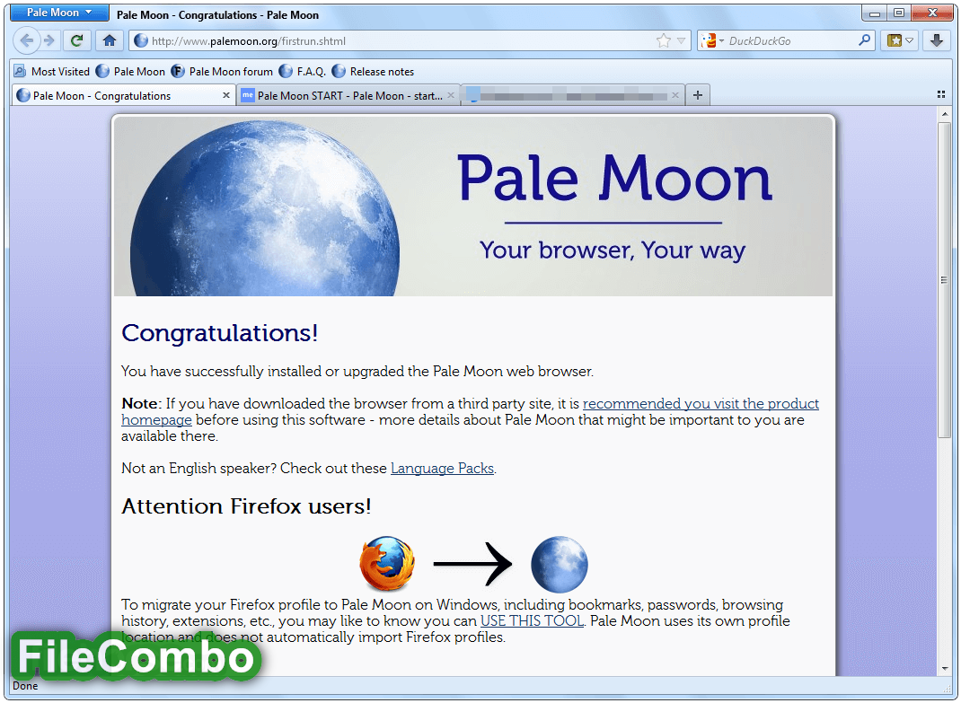This screenshot has height=703, width=961.
Task: Close the Pale Moon START tab
Action: pos(451,95)
